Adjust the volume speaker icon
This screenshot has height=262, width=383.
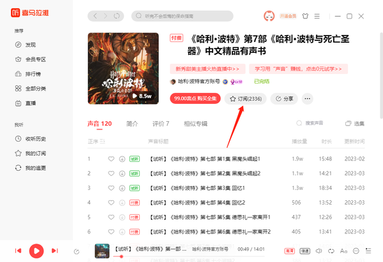(x=319, y=251)
